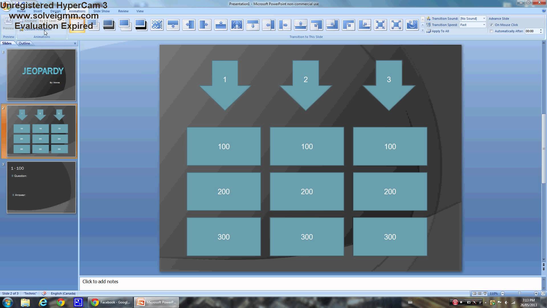Open the Transition Speed dropdown

pos(484,25)
